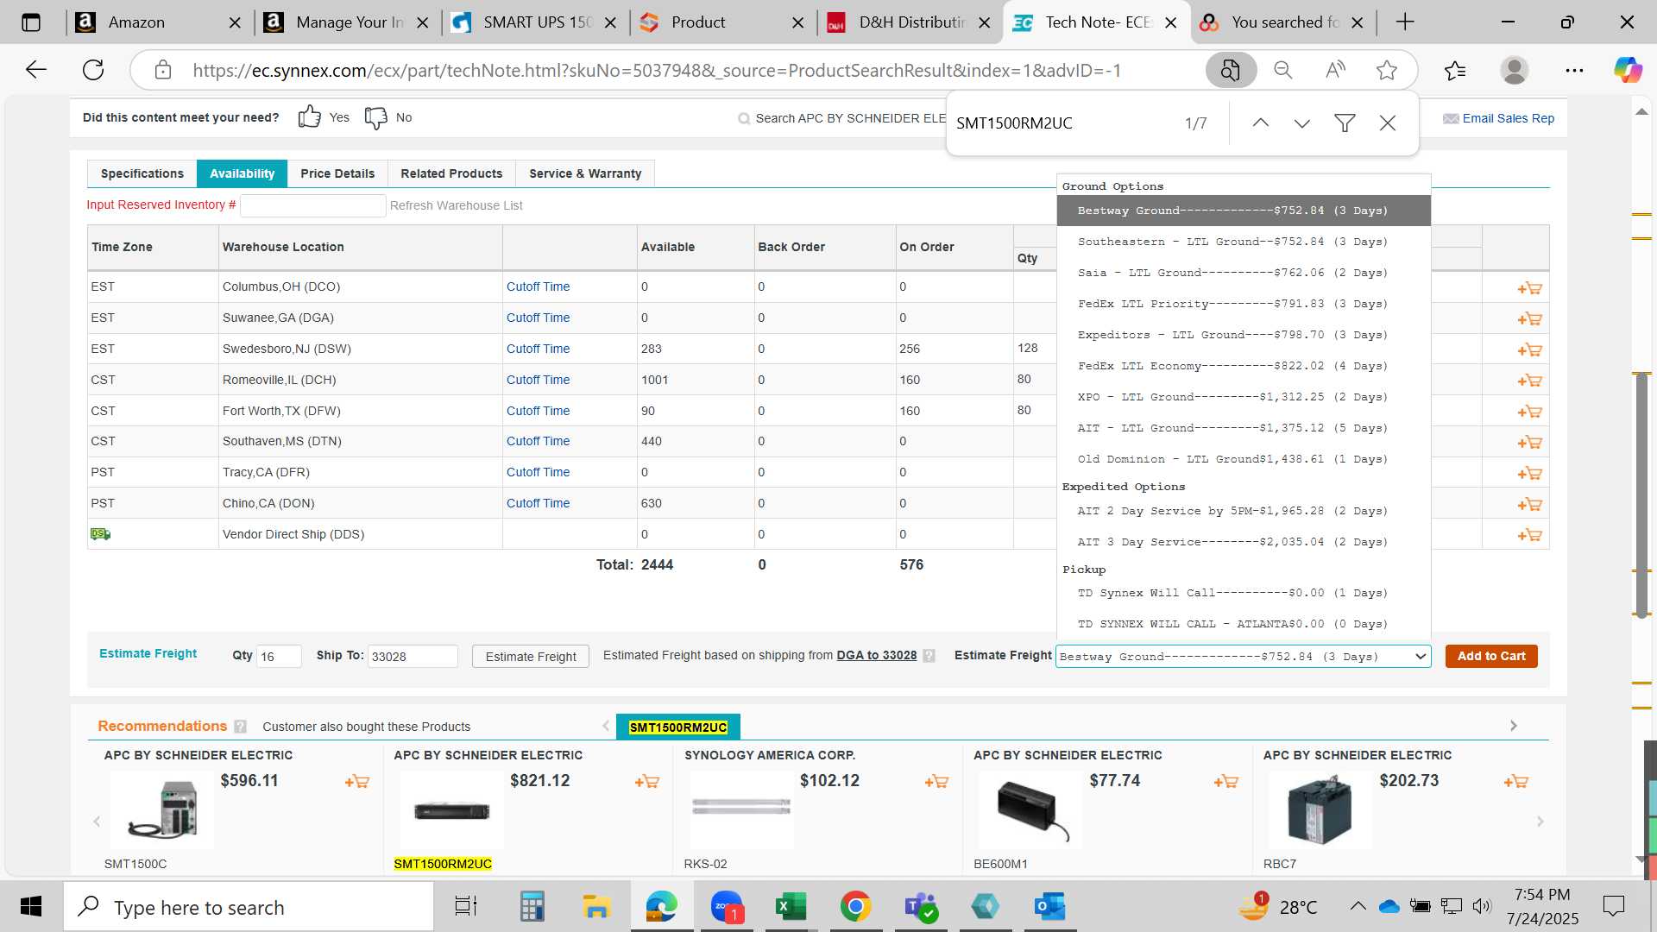Add Columbus,OH warehouse row to cart
Viewport: 1657px width, 932px height.
1529,288
